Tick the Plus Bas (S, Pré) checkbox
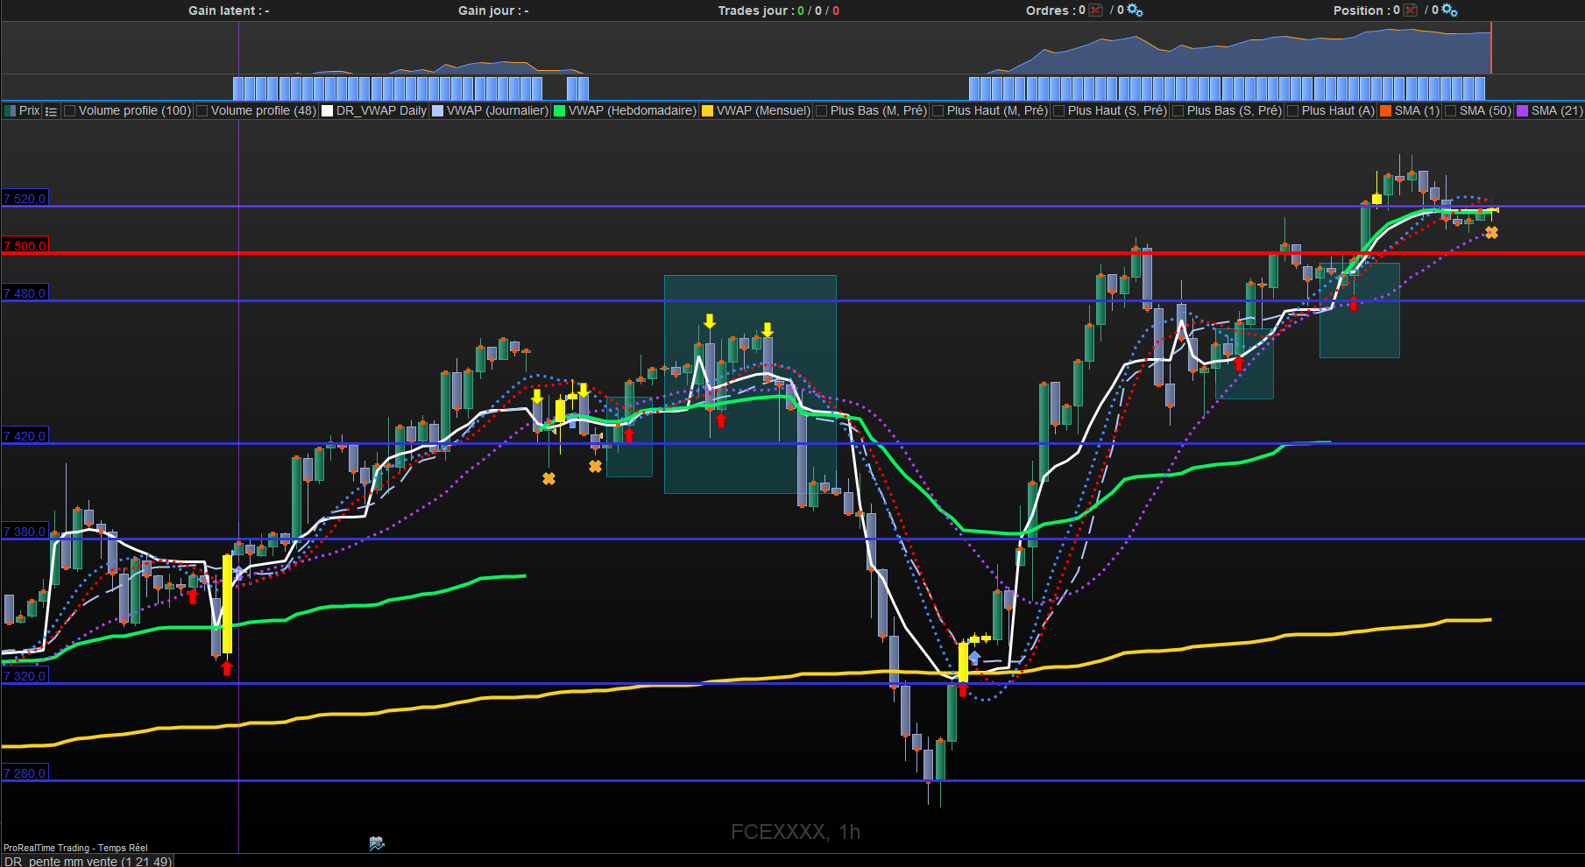This screenshot has height=867, width=1585. click(x=1178, y=111)
